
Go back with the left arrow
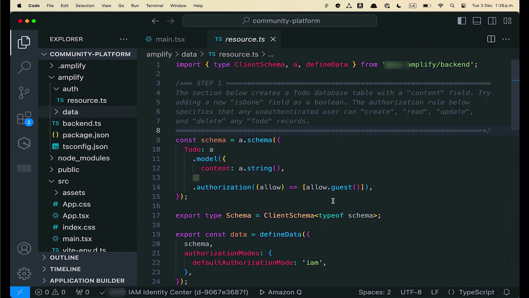(155, 21)
